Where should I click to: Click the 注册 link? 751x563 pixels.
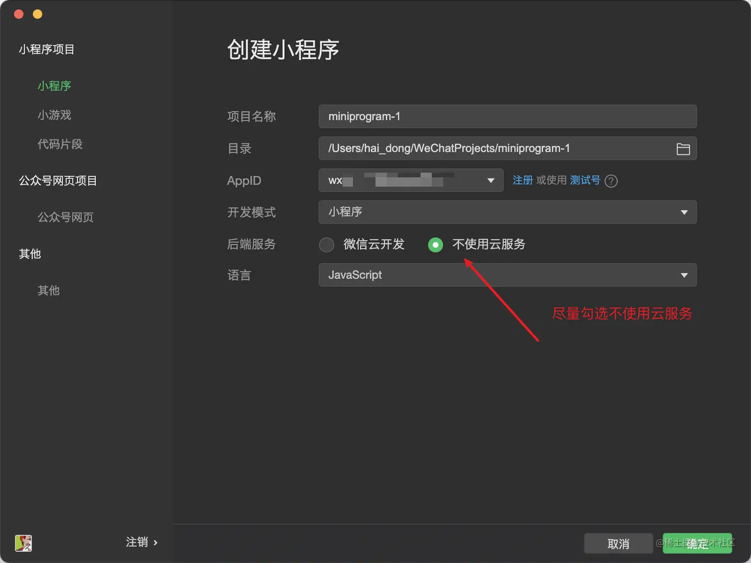coord(523,181)
